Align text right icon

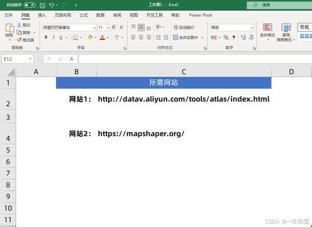tap(148, 37)
